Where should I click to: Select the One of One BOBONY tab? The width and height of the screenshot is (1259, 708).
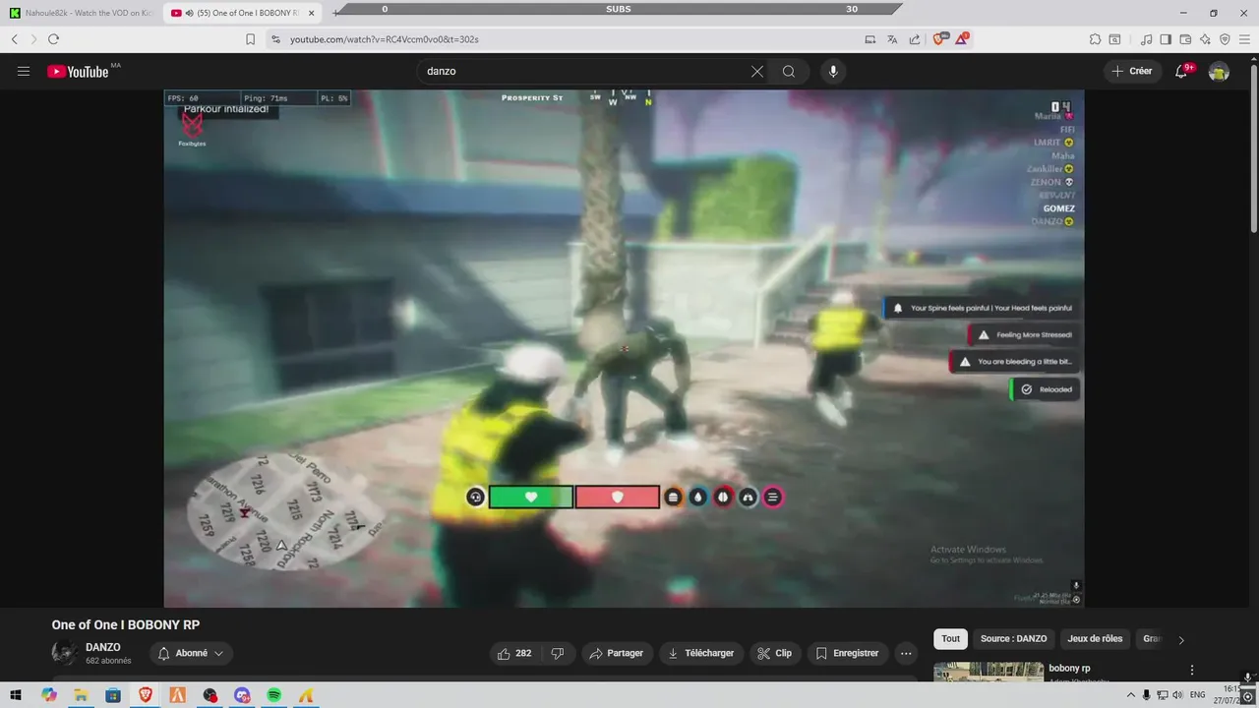pos(241,13)
